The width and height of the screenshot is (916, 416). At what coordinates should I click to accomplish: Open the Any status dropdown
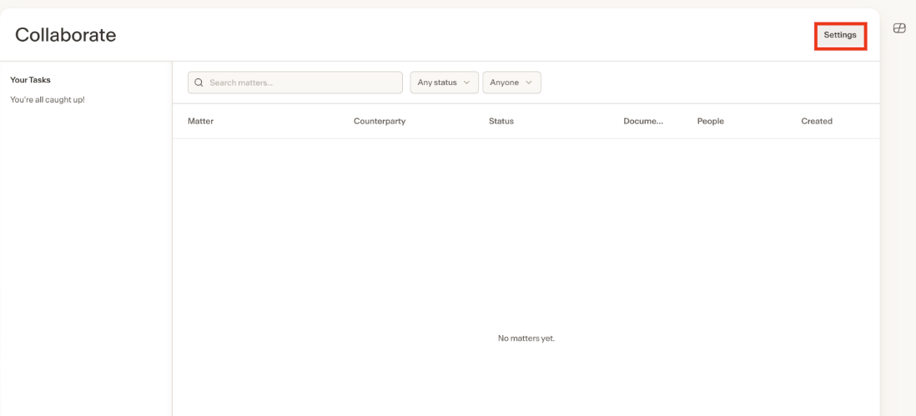click(x=444, y=83)
